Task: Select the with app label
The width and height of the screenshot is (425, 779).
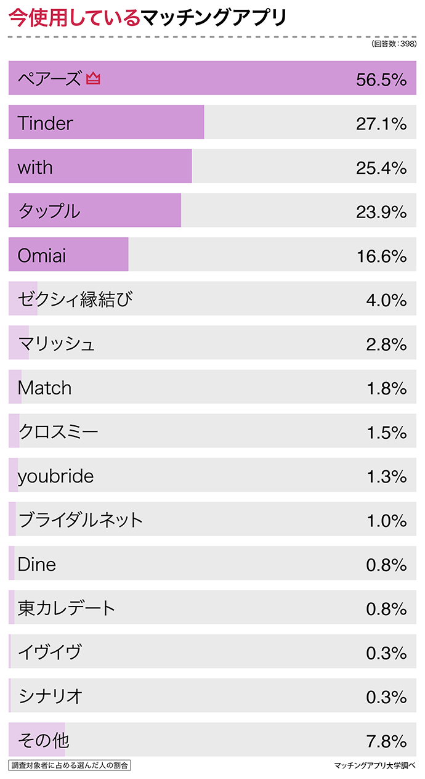Action: [35, 168]
